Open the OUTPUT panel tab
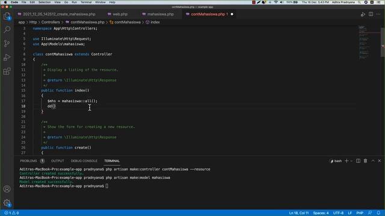Screen dimensions: 385x216 point(58,161)
